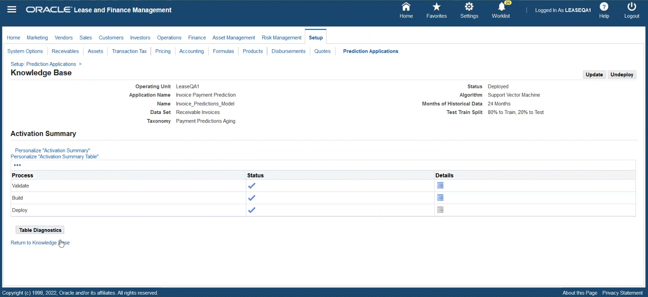Click the Build status checkmark

pyautogui.click(x=252, y=198)
